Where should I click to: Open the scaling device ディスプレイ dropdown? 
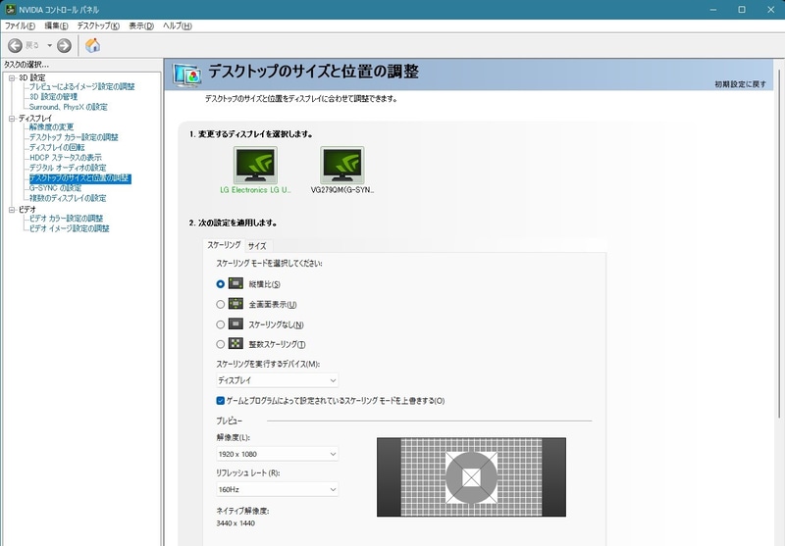tap(278, 380)
